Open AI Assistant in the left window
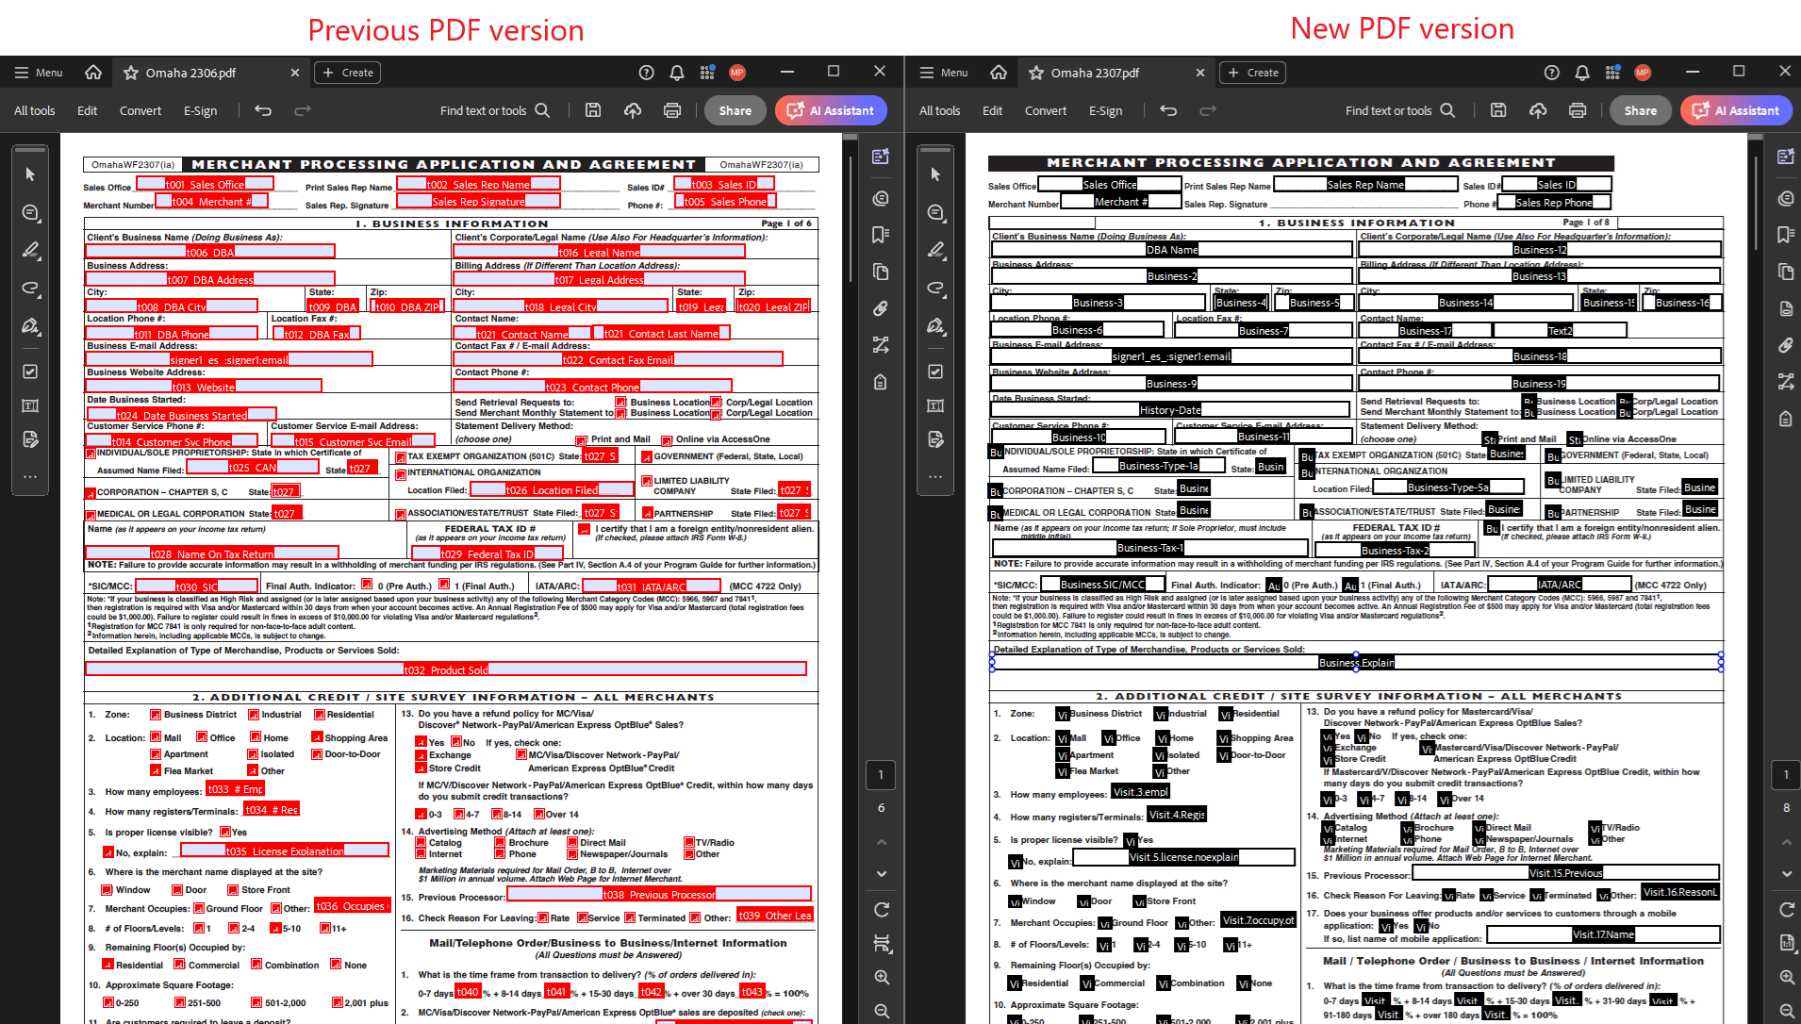This screenshot has height=1024, width=1801. point(831,110)
